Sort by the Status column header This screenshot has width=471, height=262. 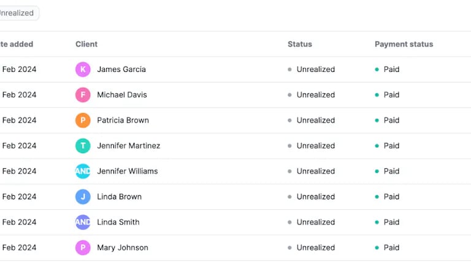point(300,44)
